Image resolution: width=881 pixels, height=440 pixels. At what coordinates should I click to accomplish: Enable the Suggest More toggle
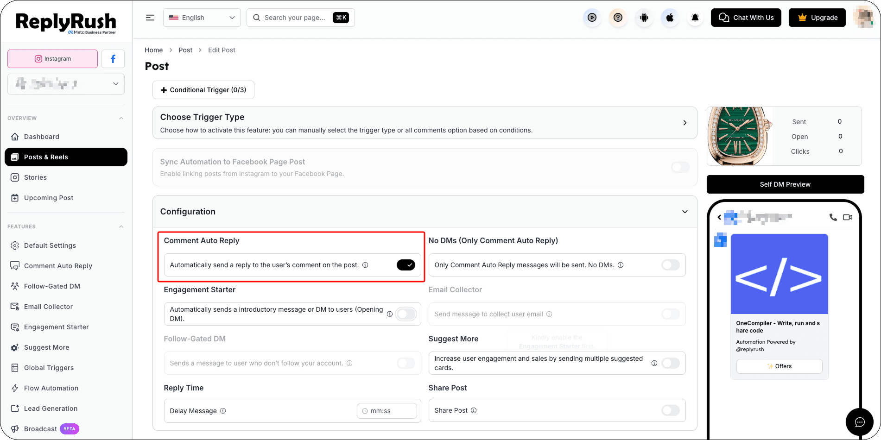click(671, 363)
